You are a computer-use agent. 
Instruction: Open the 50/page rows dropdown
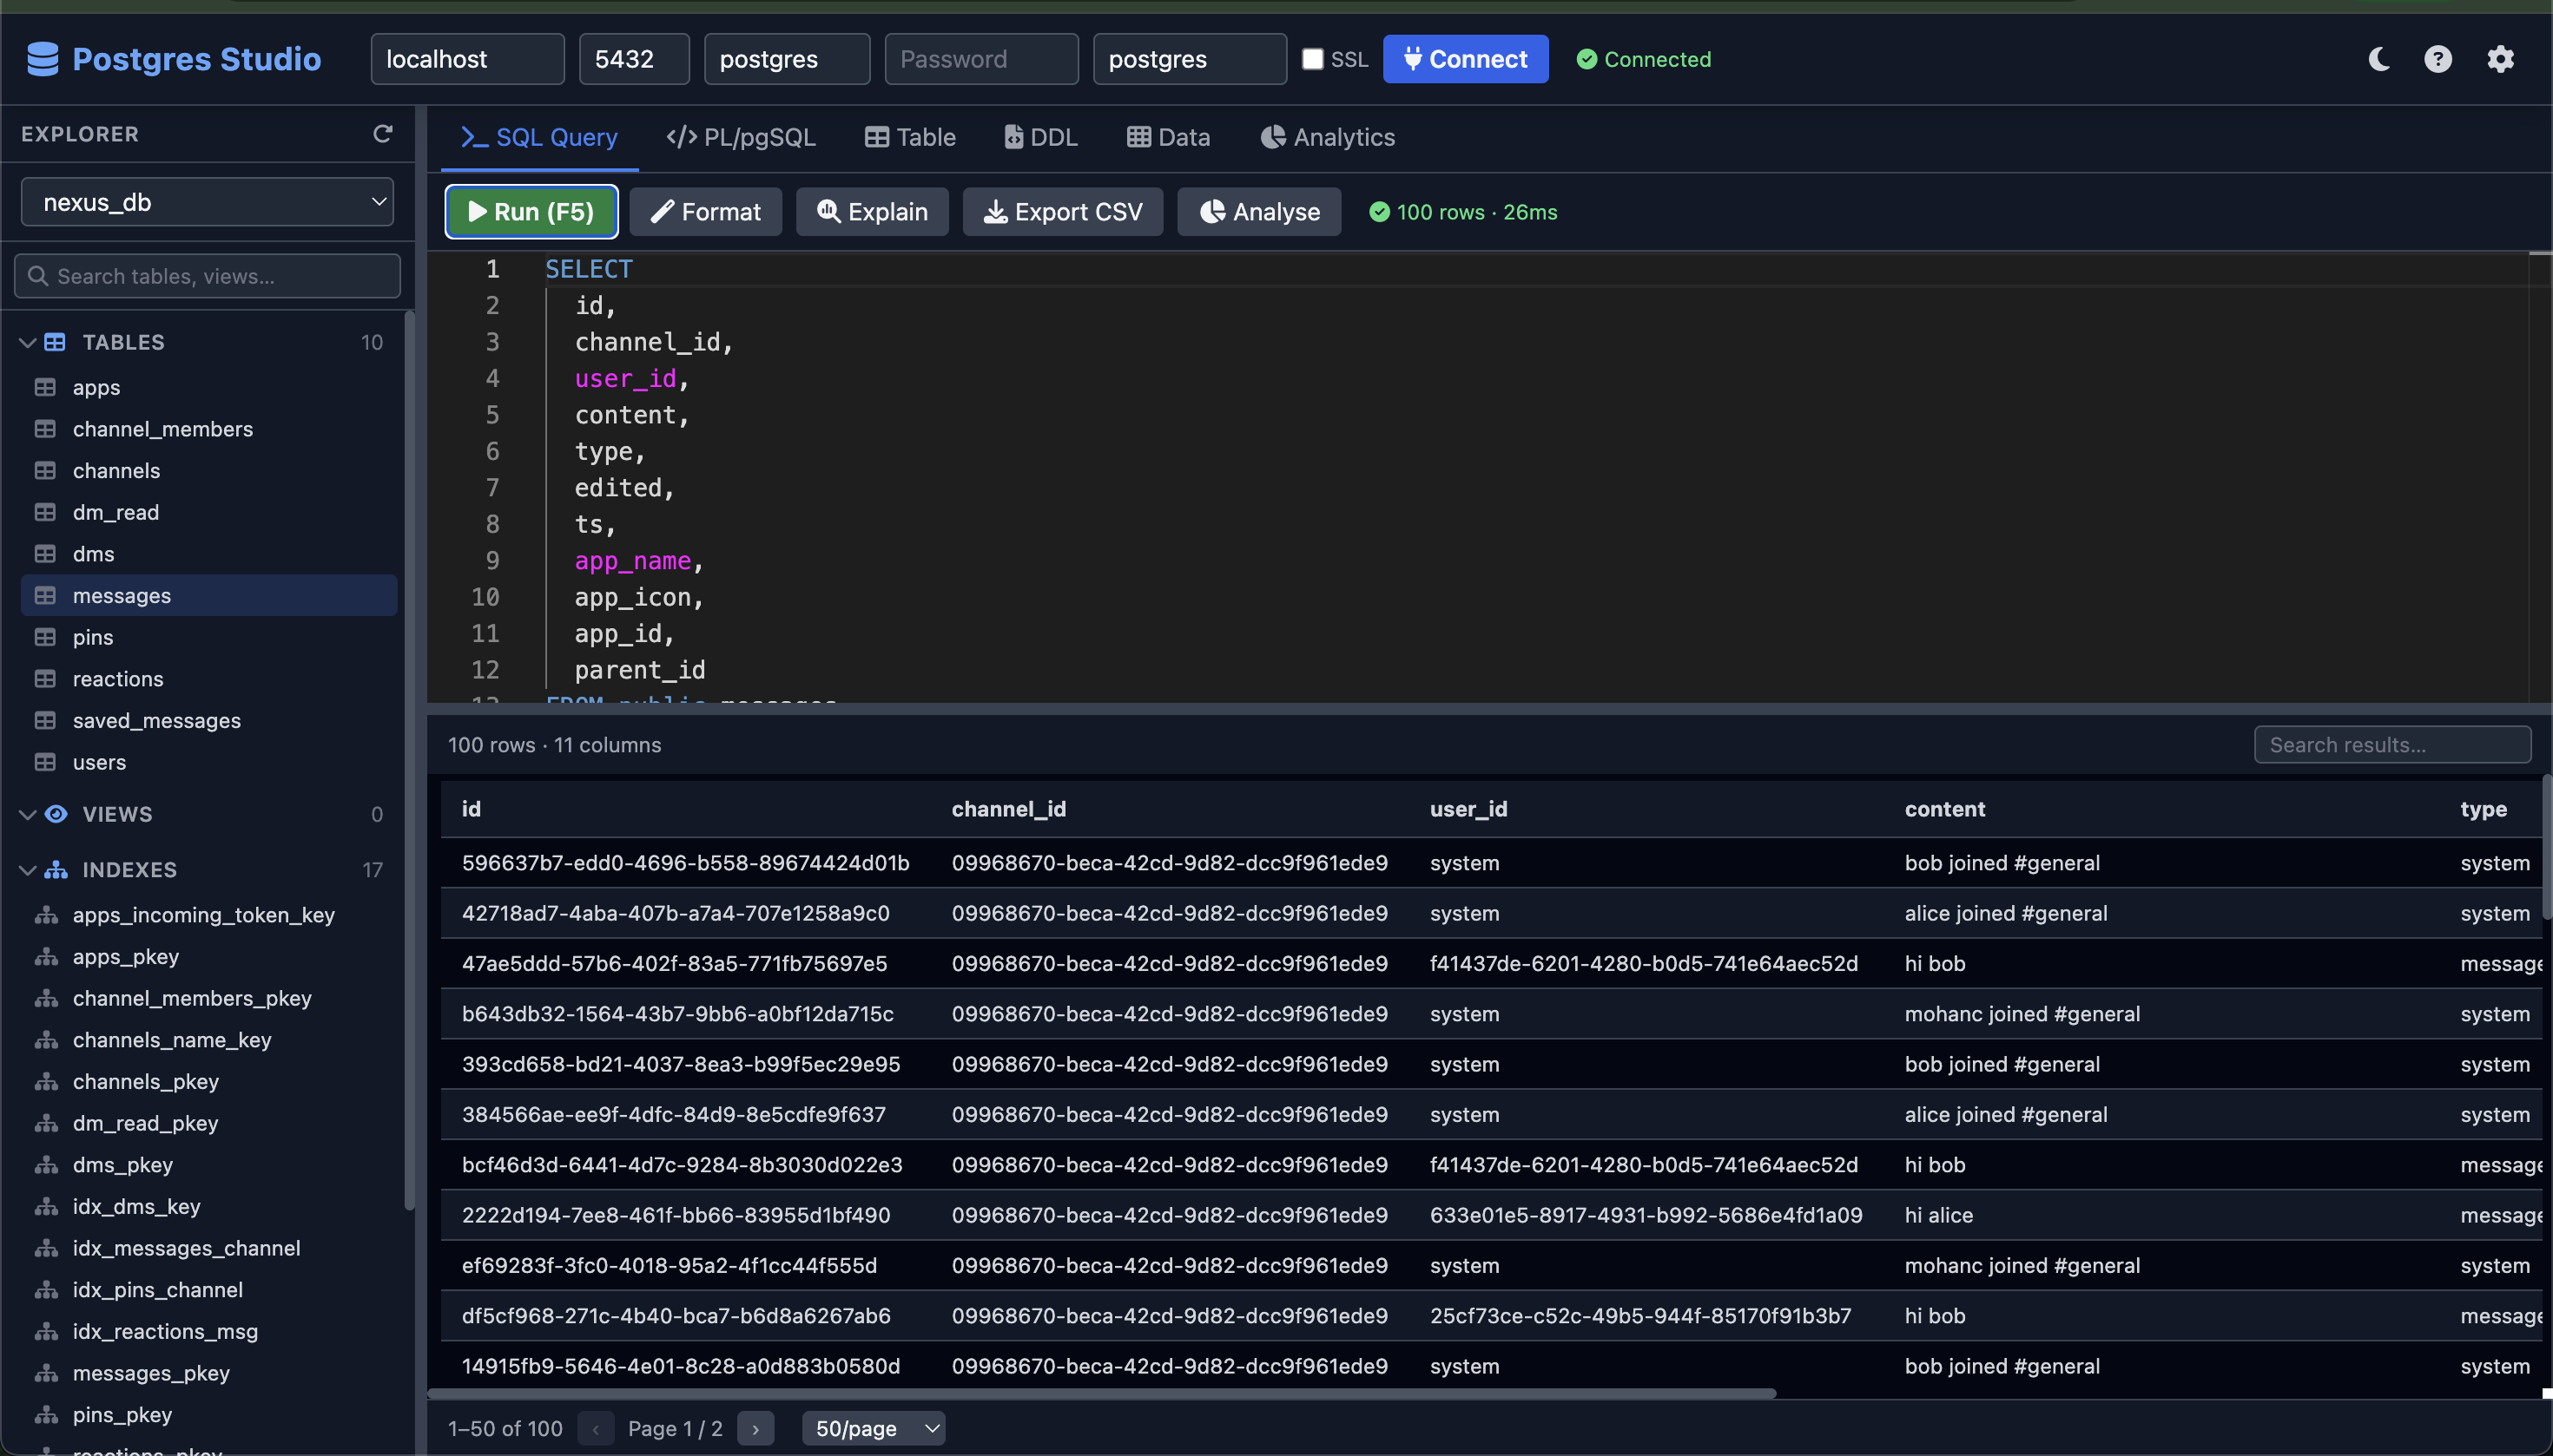(874, 1428)
